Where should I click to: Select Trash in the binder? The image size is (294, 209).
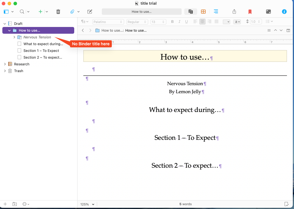pyautogui.click(x=18, y=71)
